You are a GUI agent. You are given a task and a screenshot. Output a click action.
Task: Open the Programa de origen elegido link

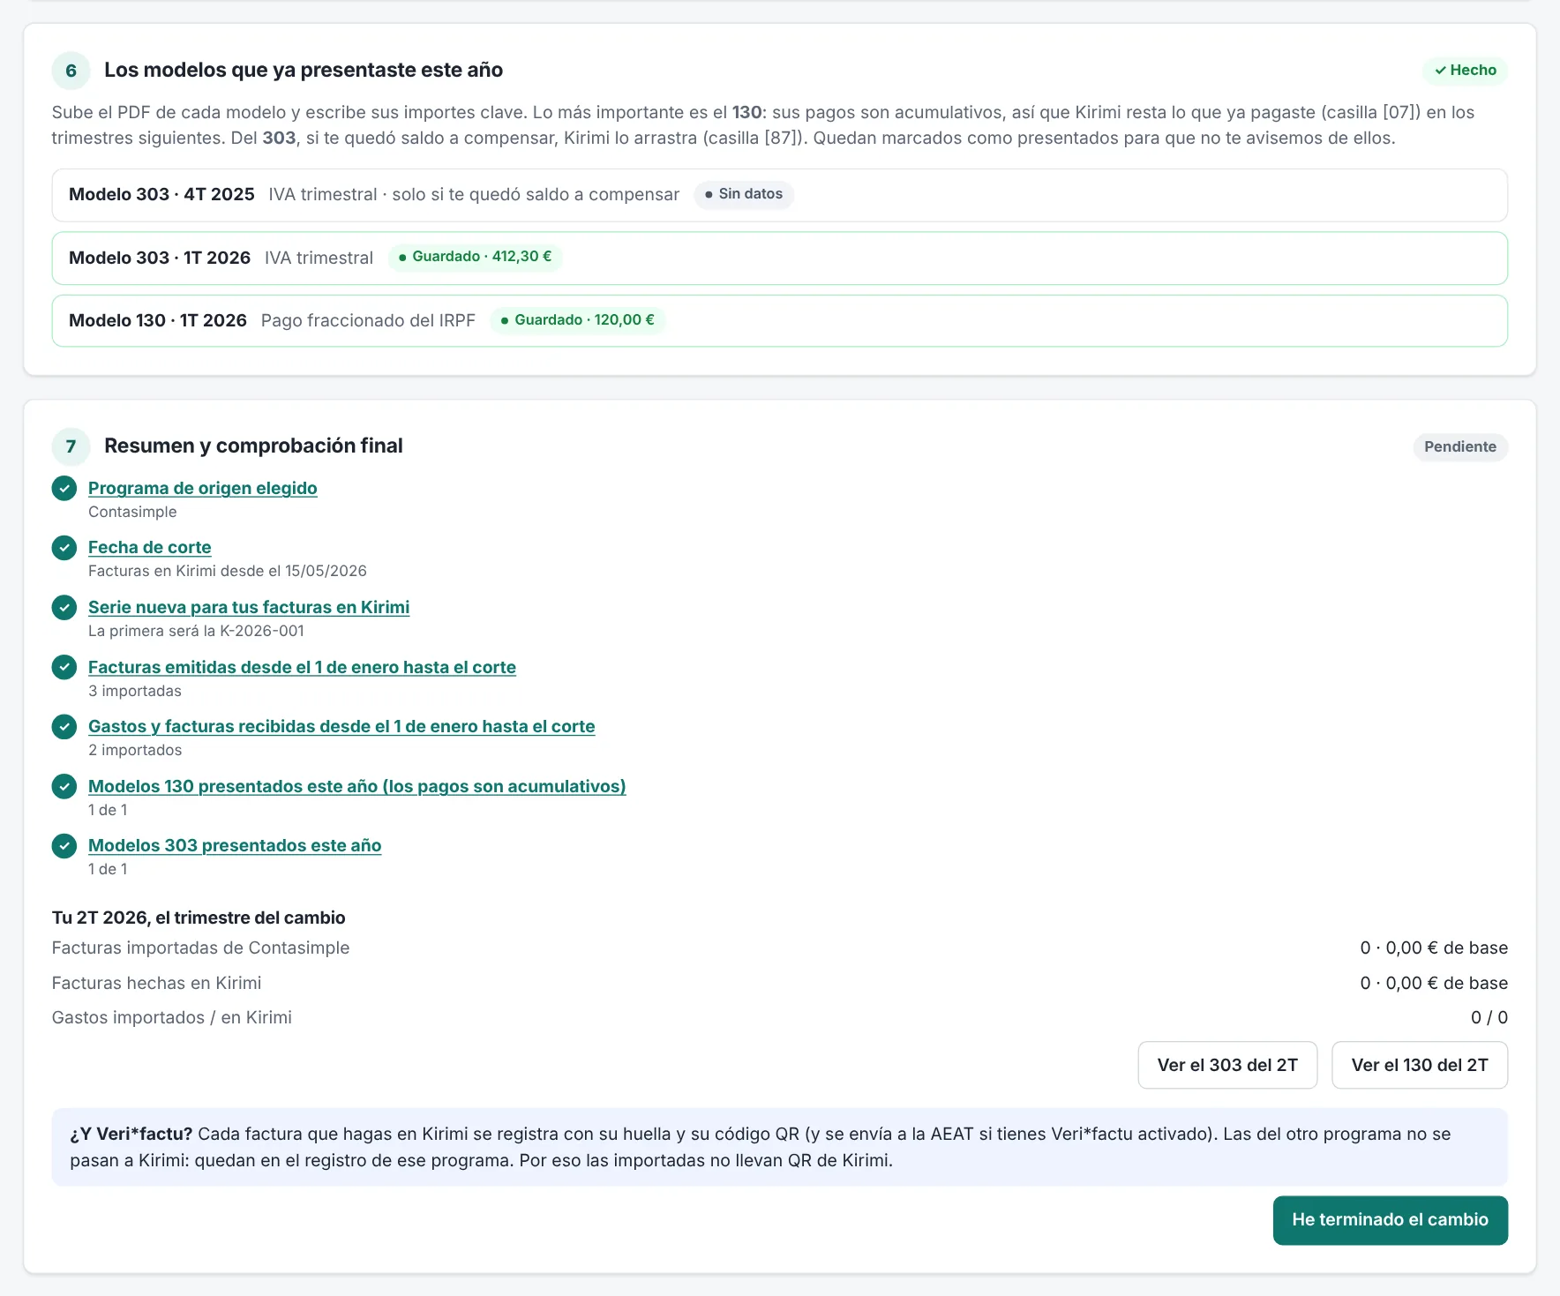(x=203, y=488)
